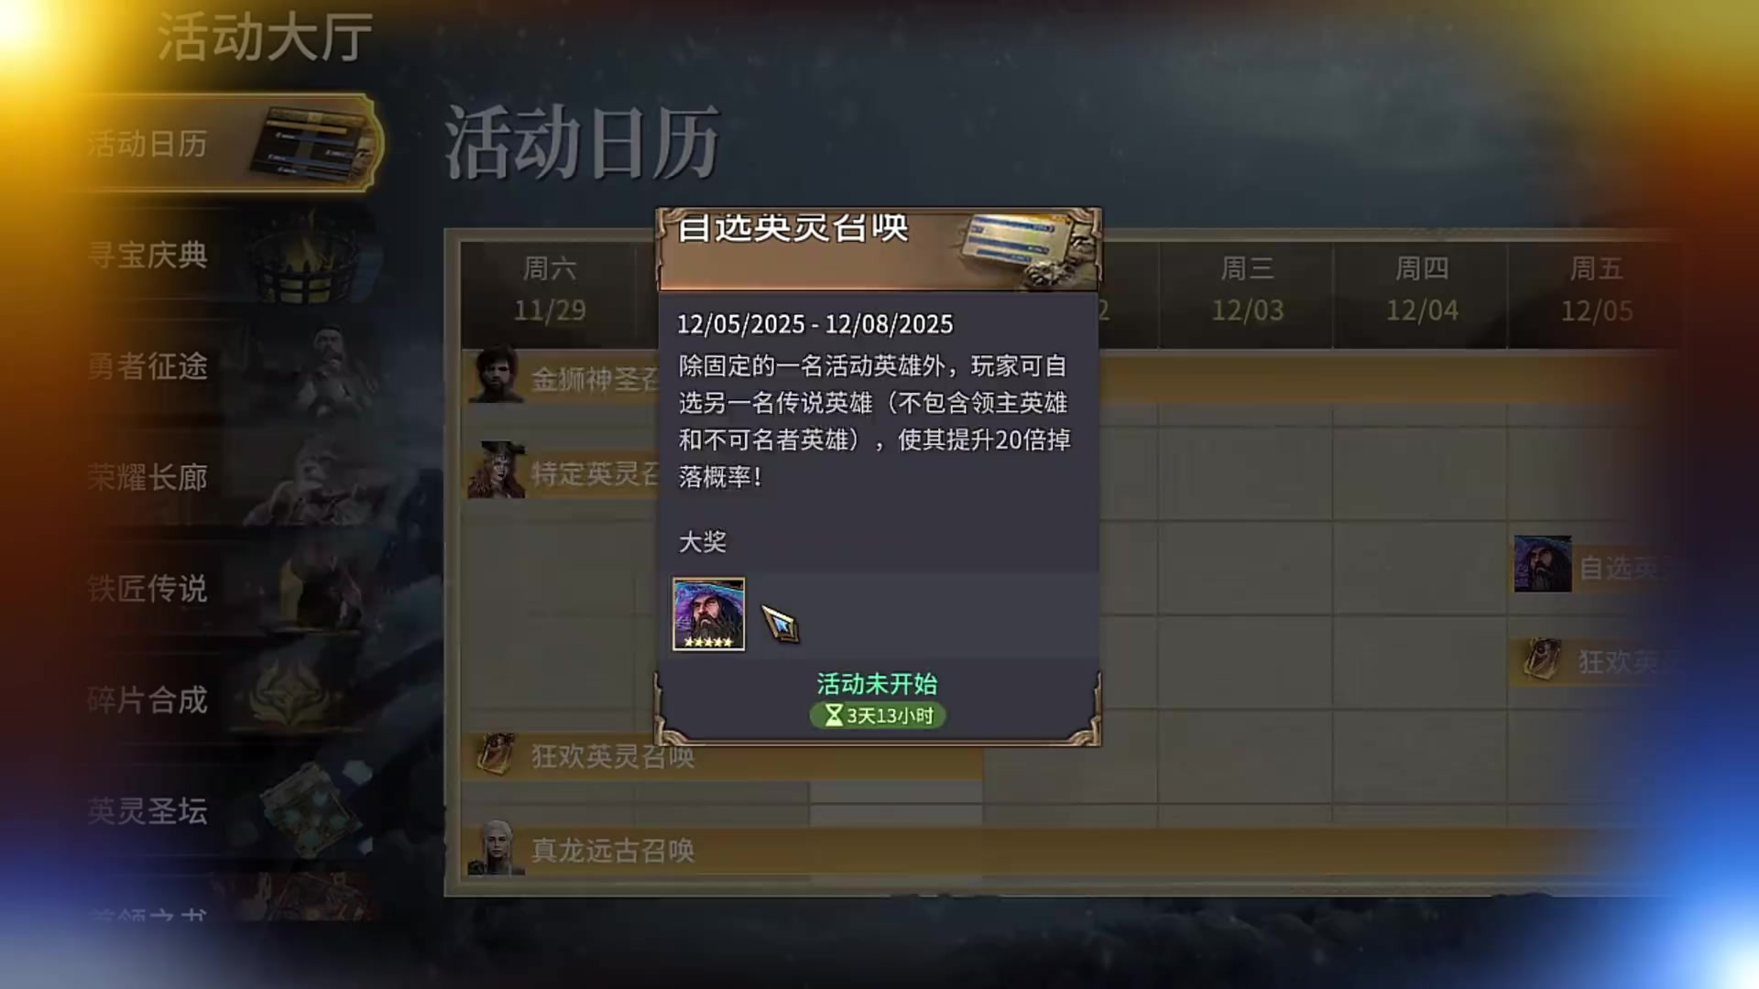Open the 狂欢英灵召唤 event bar
The image size is (1759, 989).
(722, 756)
